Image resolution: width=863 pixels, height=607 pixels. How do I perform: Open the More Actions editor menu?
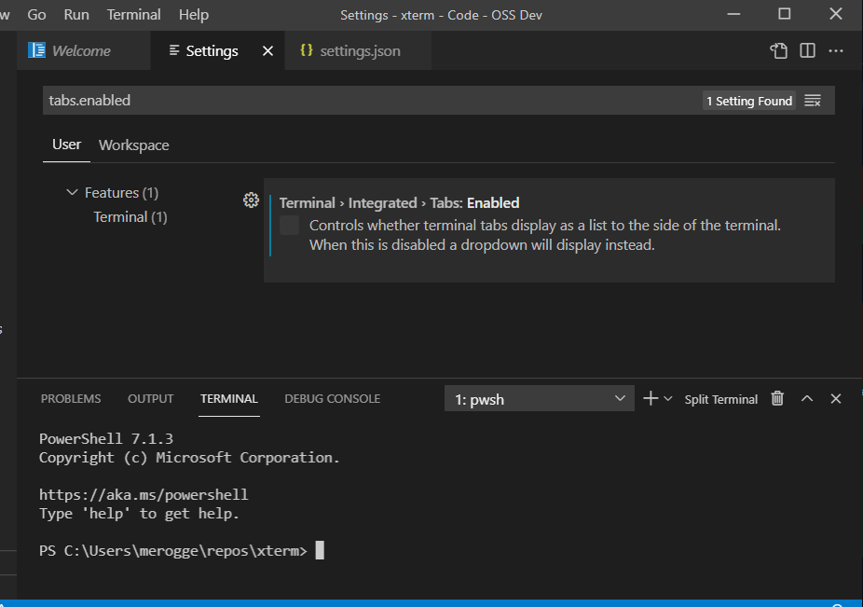(835, 50)
